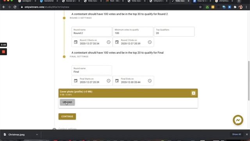
Task: Click the 2:03 recording timer
Action: click(4, 45)
